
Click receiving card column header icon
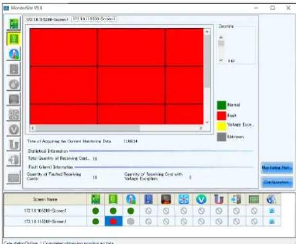113,199
